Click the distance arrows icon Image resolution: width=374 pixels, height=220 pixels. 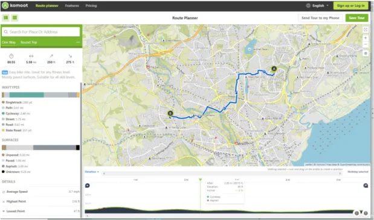(31, 56)
